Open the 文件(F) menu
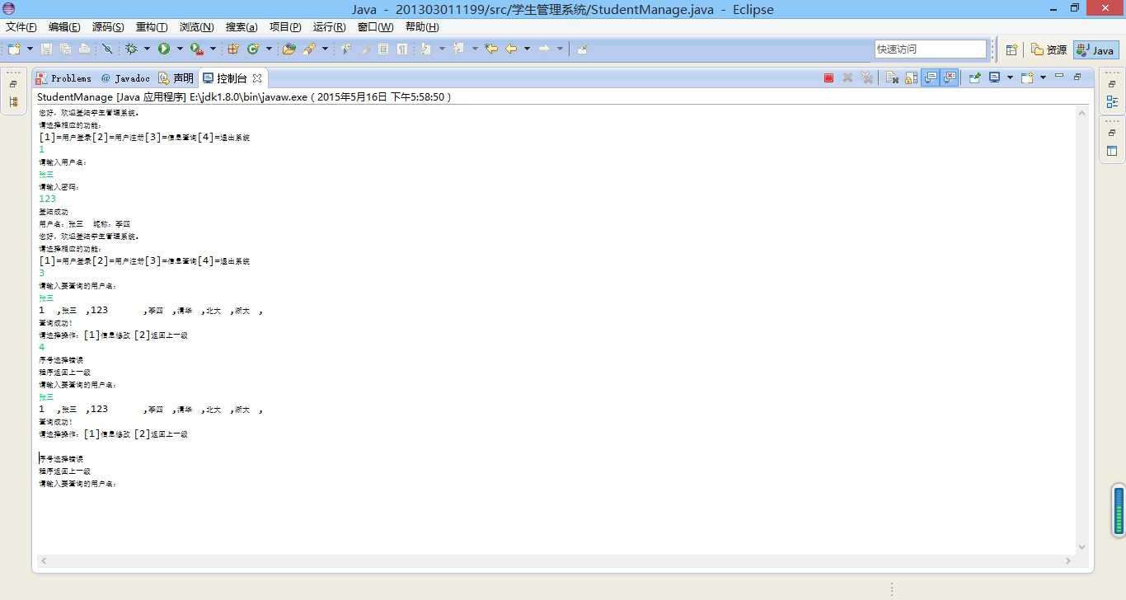This screenshot has width=1126, height=600. click(x=21, y=27)
